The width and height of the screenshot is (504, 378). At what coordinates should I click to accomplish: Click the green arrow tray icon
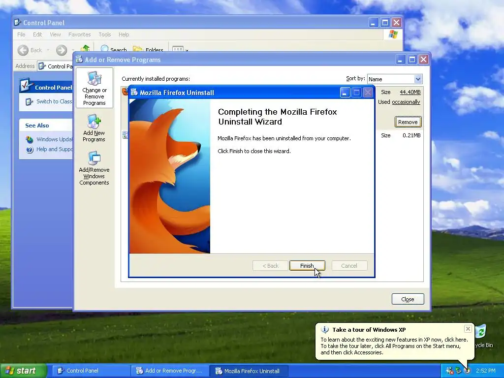coord(458,371)
